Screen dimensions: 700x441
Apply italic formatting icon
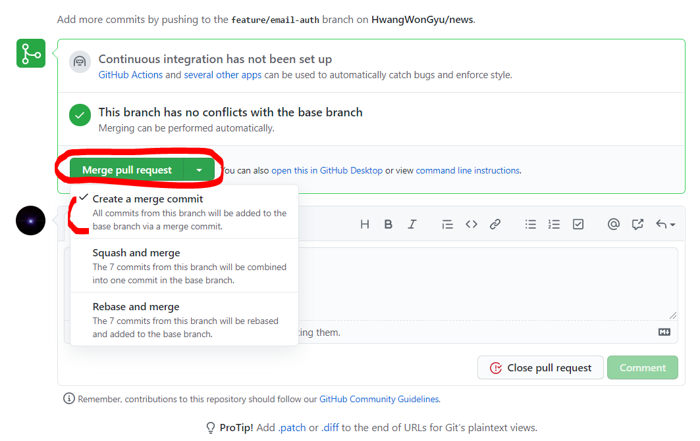412,224
